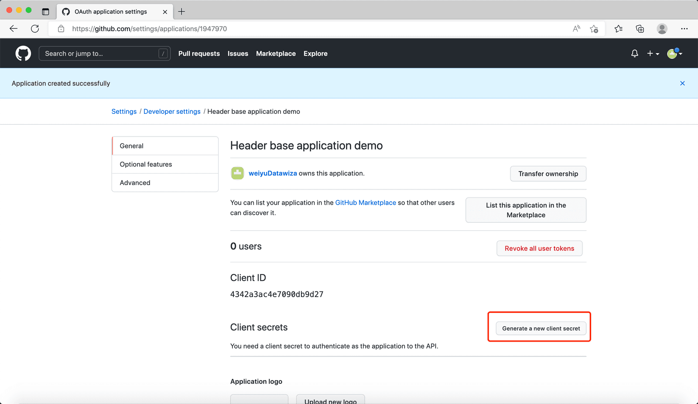Open browser Collections icon
This screenshot has height=404, width=698.
click(640, 29)
